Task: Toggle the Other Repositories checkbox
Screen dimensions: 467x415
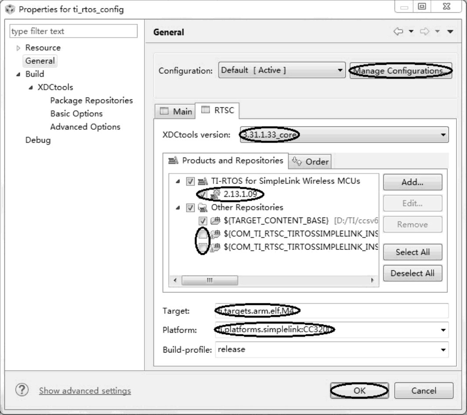Action: tap(190, 208)
